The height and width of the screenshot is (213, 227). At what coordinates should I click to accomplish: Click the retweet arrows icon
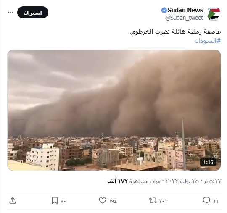(153, 201)
